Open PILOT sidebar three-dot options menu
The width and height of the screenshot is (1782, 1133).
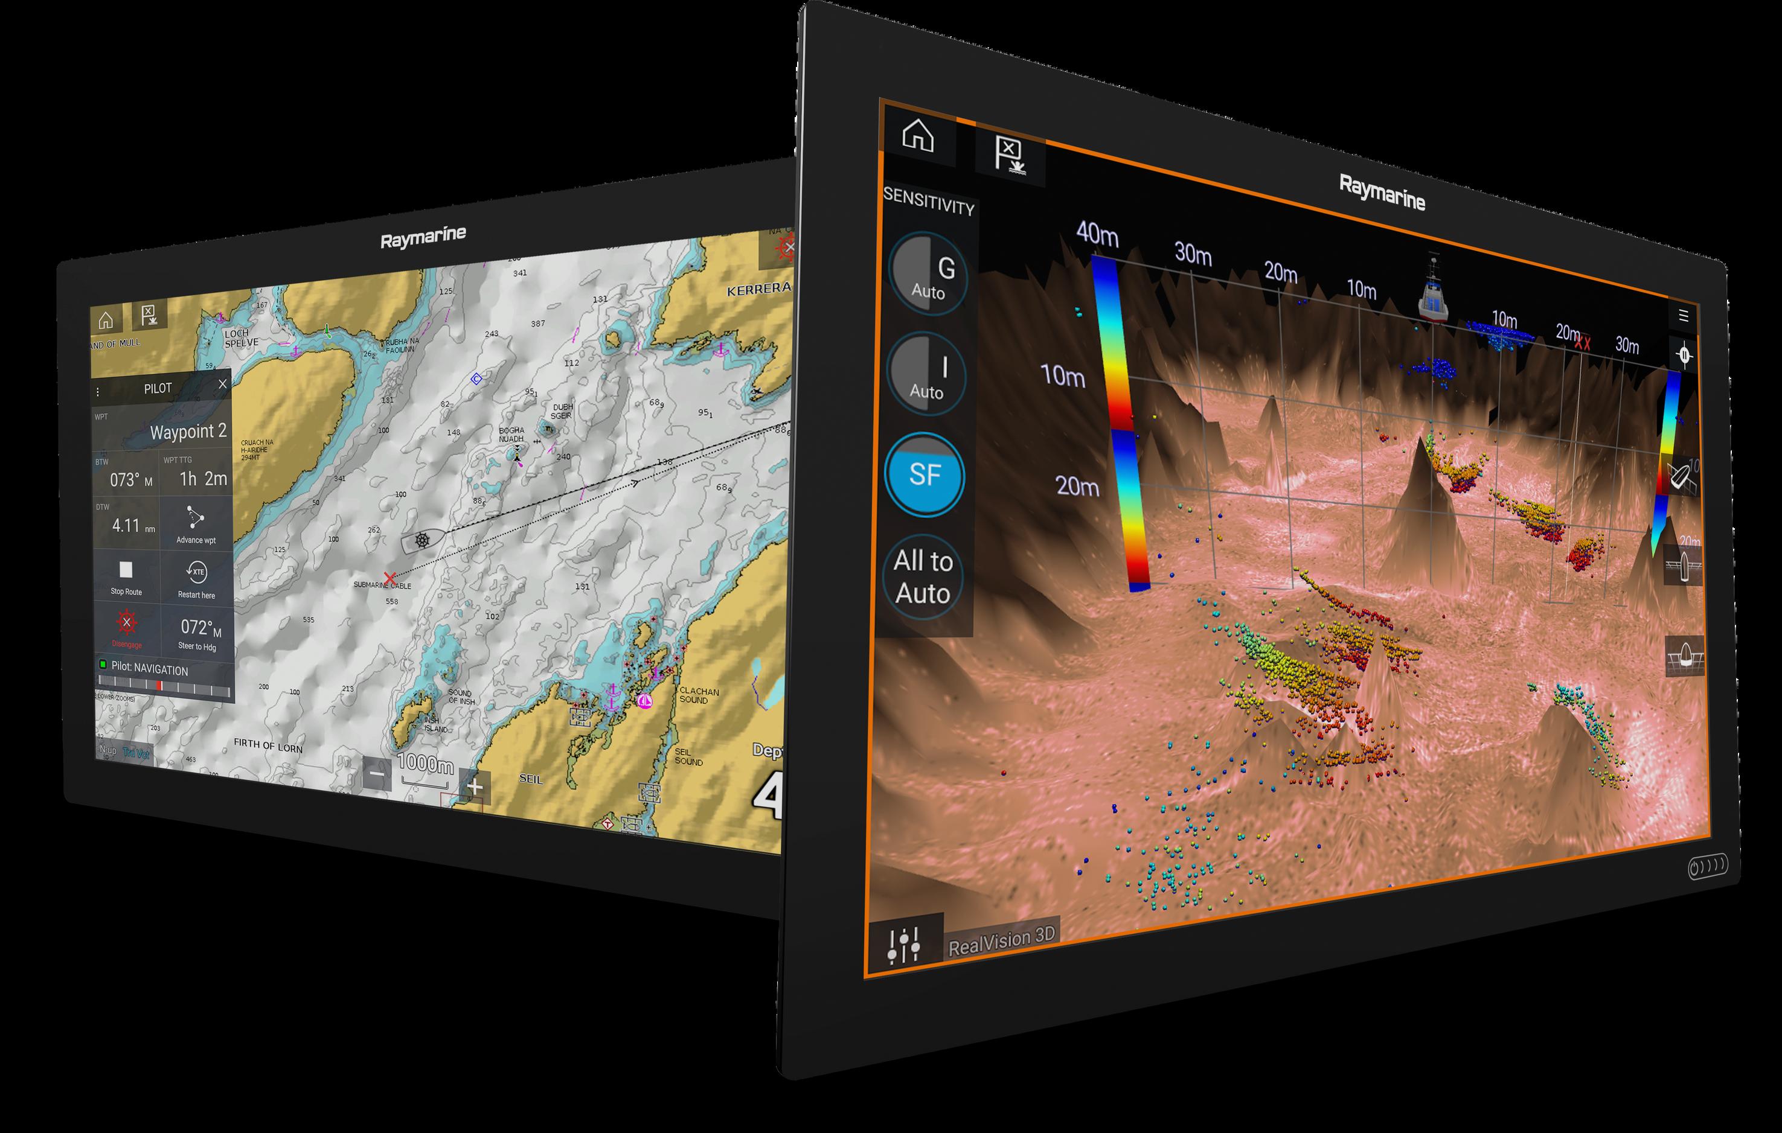point(98,392)
